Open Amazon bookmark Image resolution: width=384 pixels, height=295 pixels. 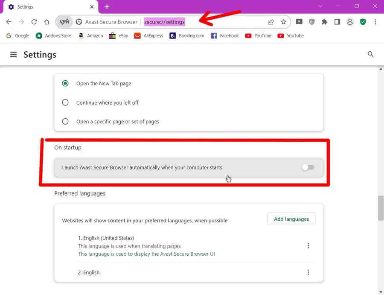point(90,36)
